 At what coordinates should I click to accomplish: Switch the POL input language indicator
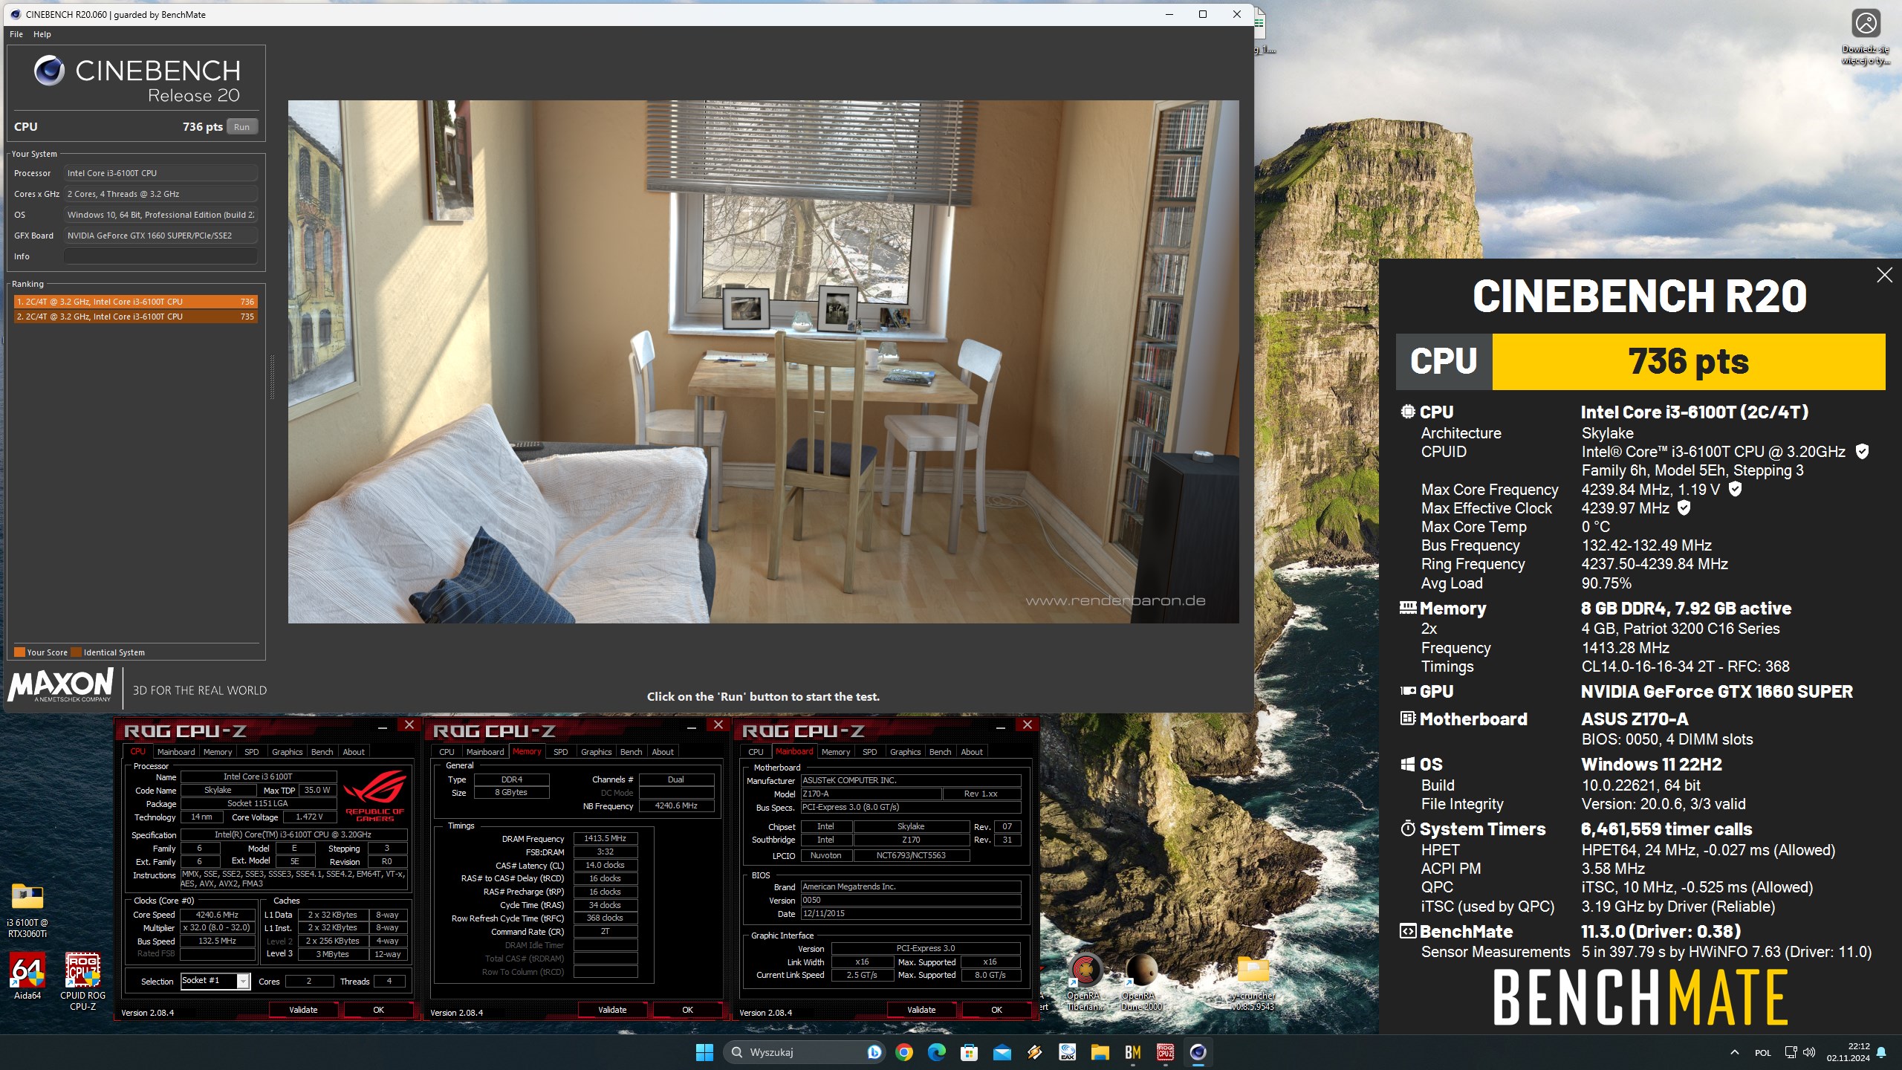pos(1762,1053)
